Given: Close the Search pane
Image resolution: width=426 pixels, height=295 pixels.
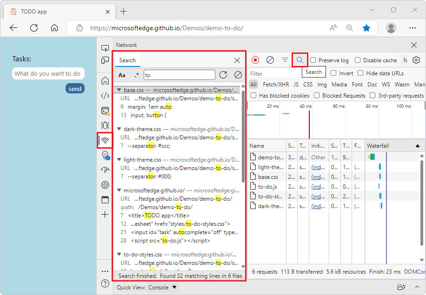Looking at the screenshot, I should click(237, 60).
